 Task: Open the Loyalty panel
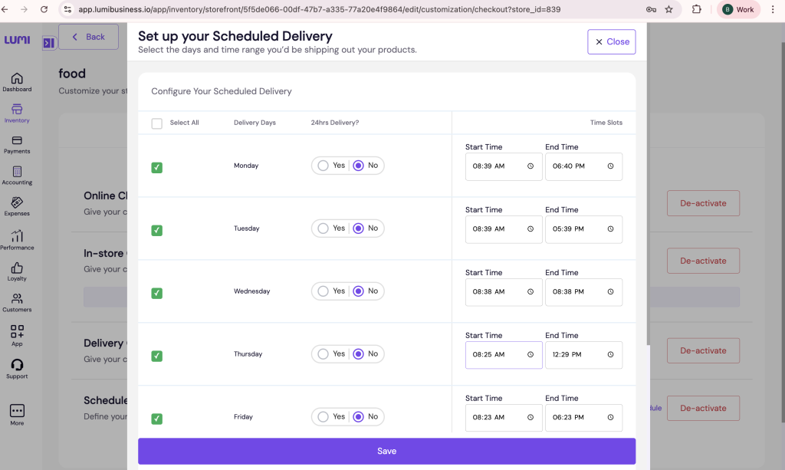pyautogui.click(x=16, y=271)
